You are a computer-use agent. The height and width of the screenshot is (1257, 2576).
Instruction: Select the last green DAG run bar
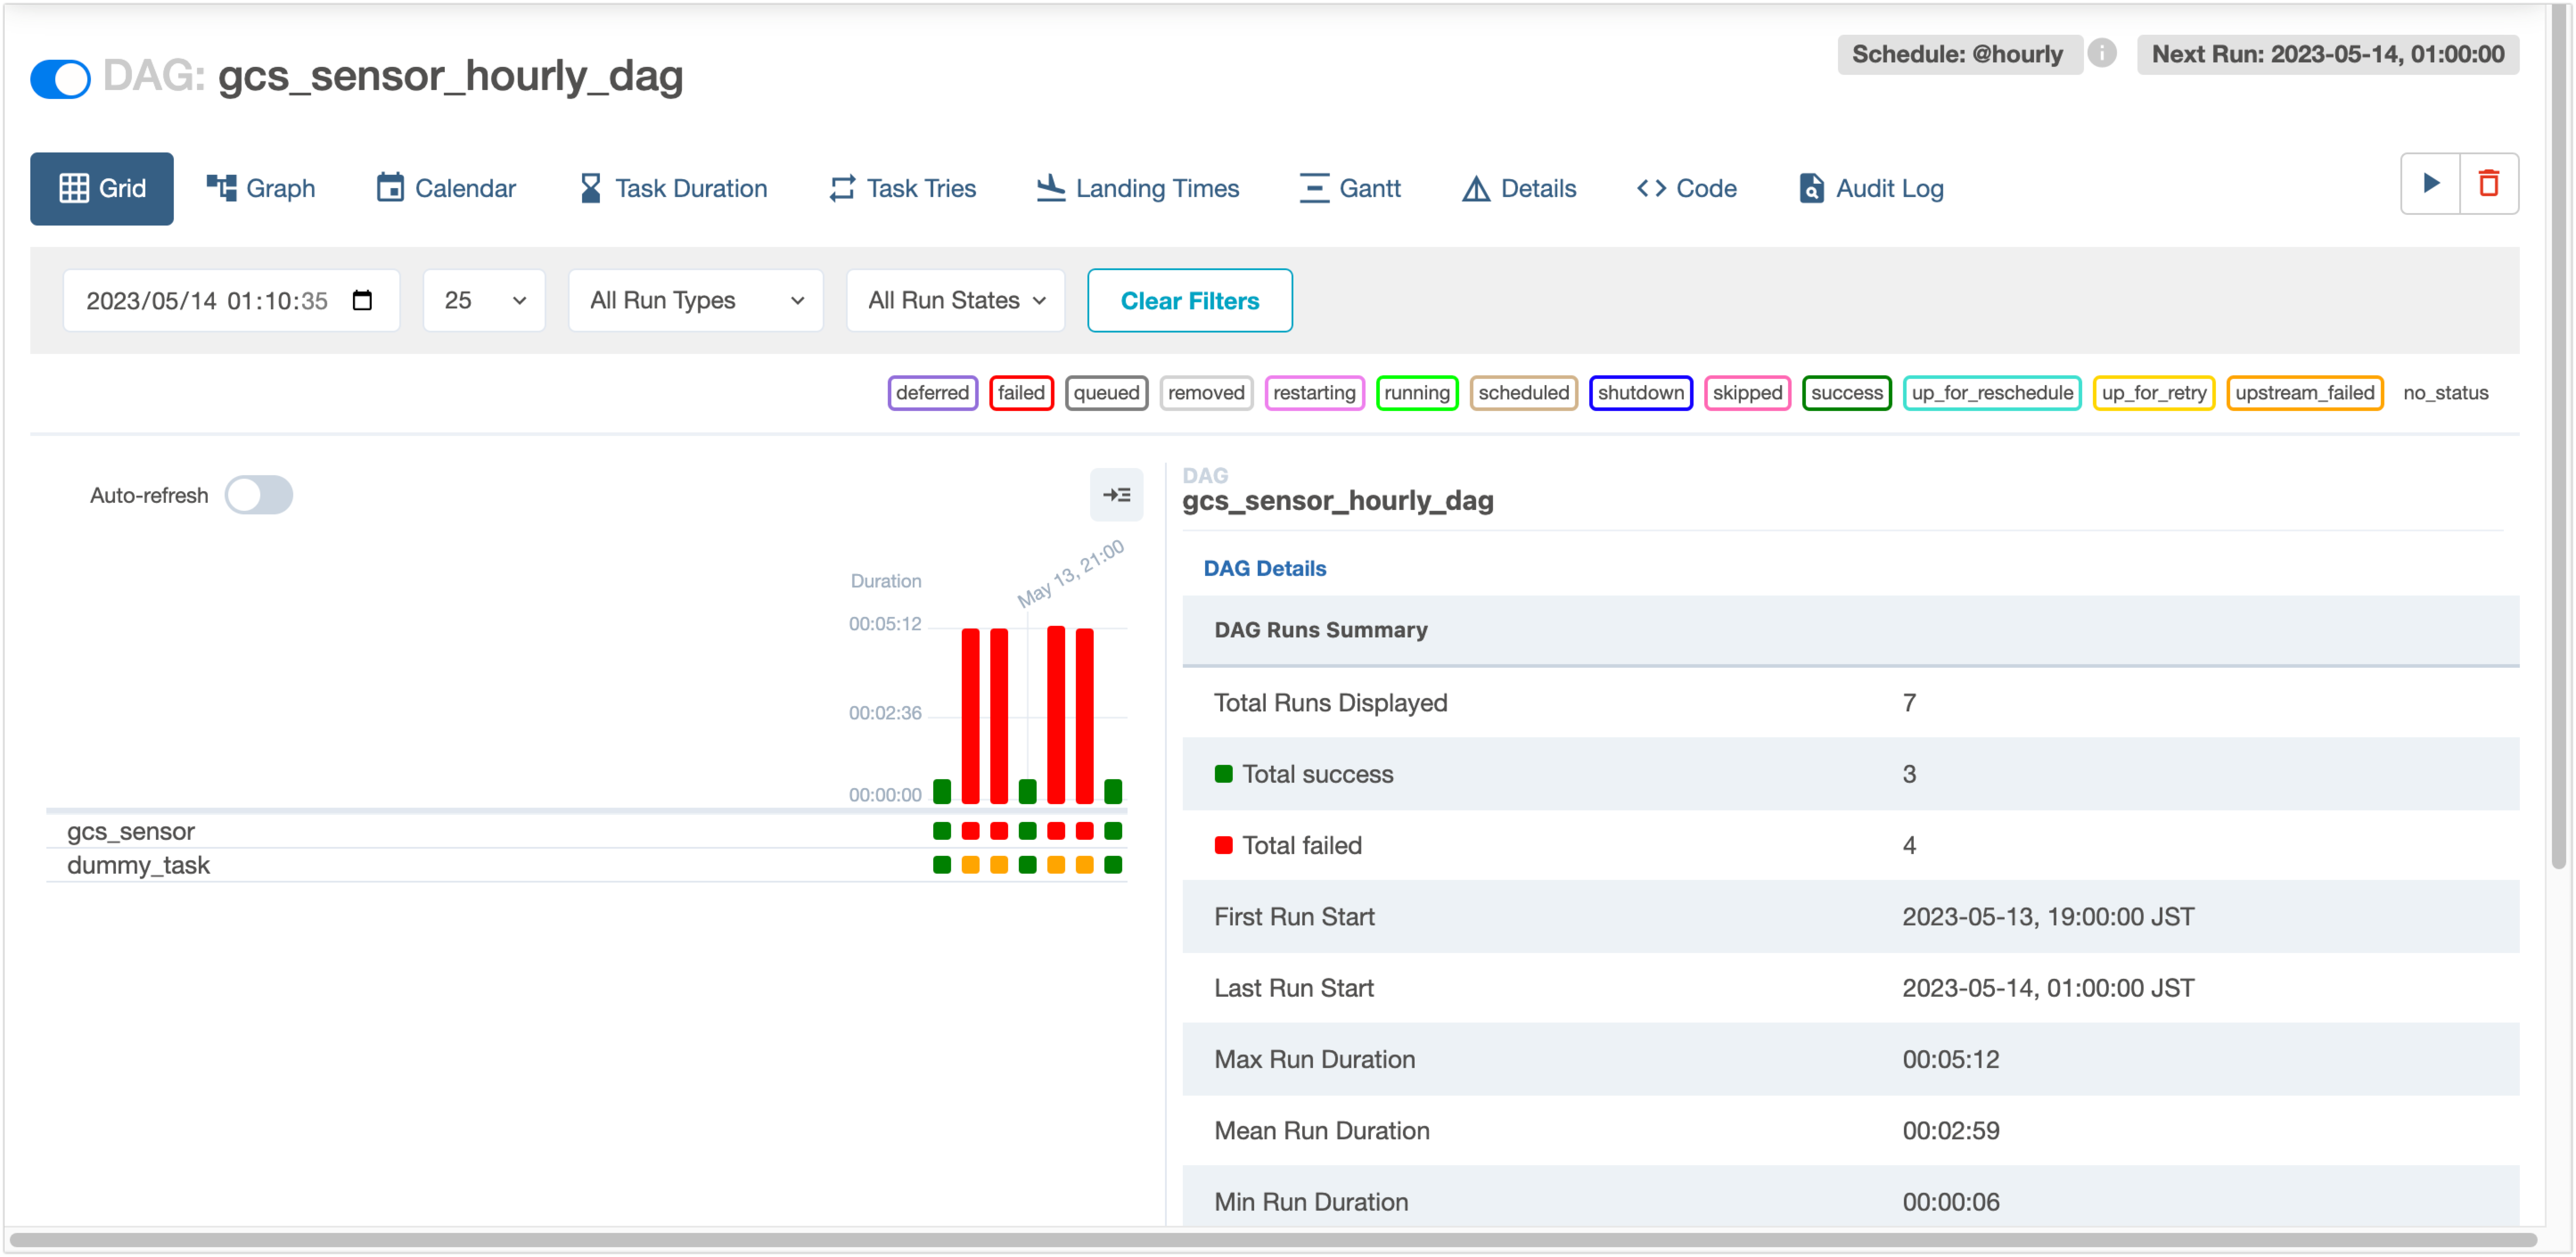(x=1113, y=791)
